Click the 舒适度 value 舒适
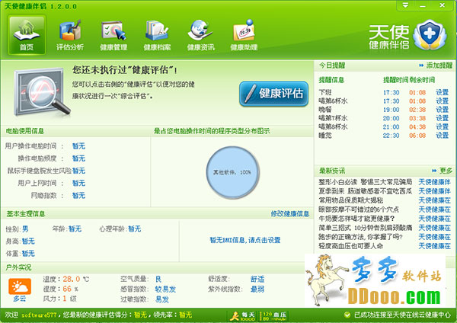 point(257,280)
